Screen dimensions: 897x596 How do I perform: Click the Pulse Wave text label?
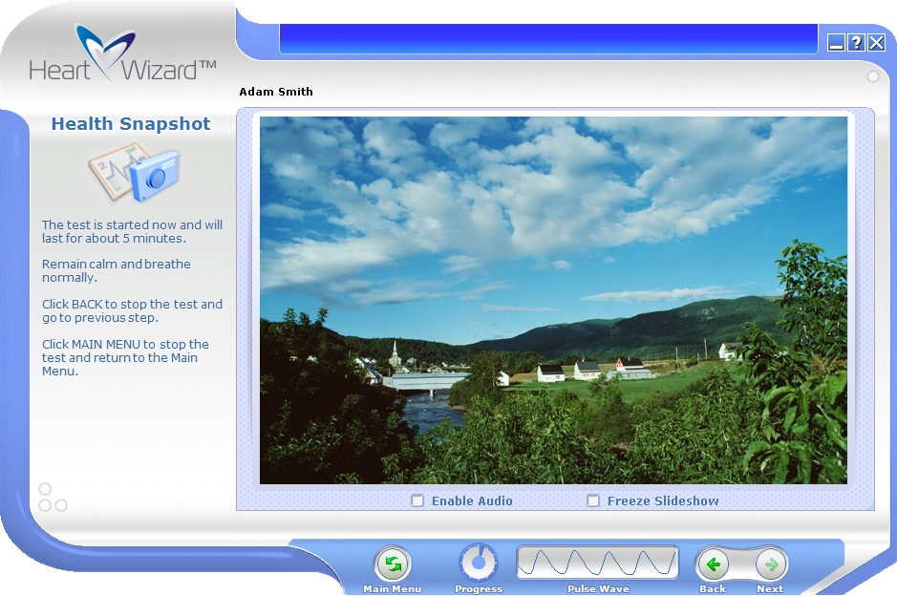point(598,589)
